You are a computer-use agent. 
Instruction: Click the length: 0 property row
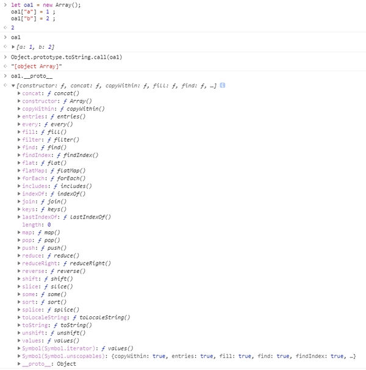tap(37, 225)
